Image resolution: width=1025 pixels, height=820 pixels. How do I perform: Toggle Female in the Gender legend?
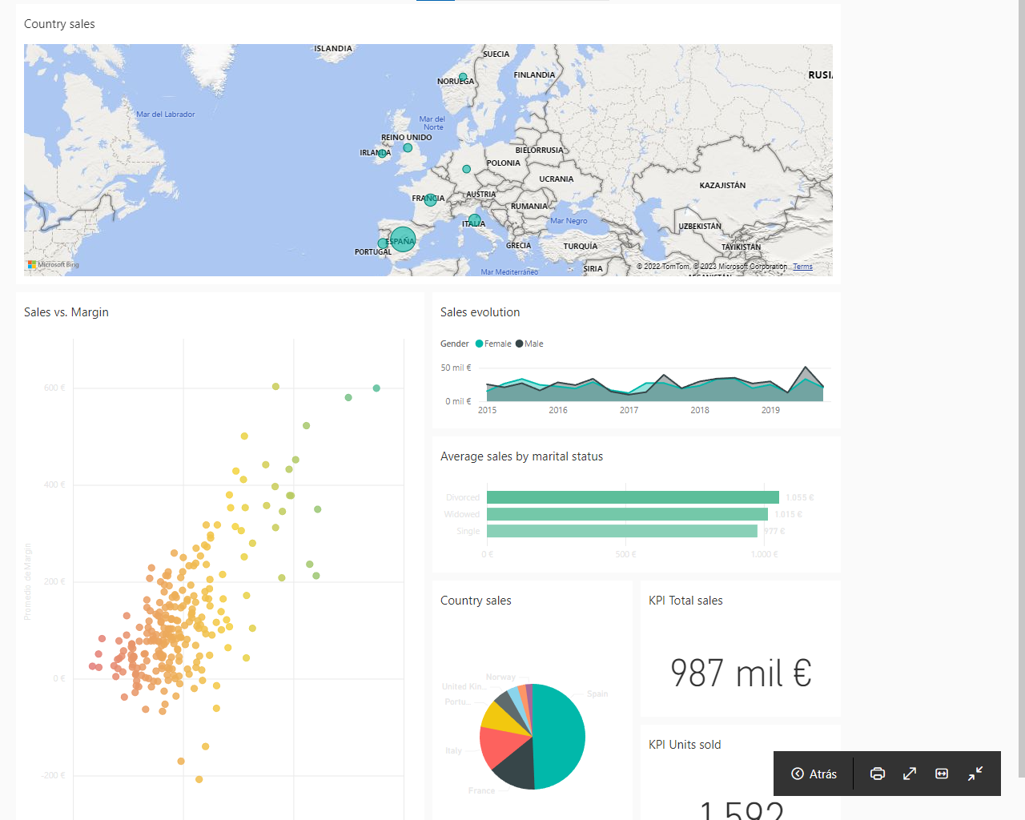492,344
